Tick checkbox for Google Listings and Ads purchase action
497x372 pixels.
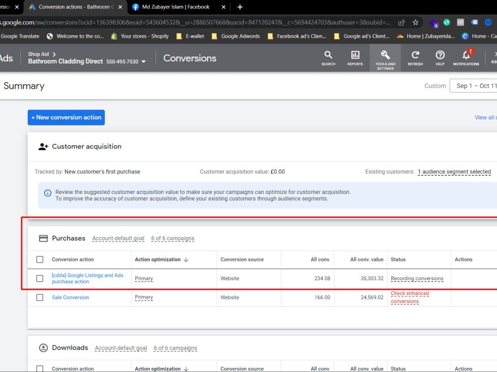point(40,279)
